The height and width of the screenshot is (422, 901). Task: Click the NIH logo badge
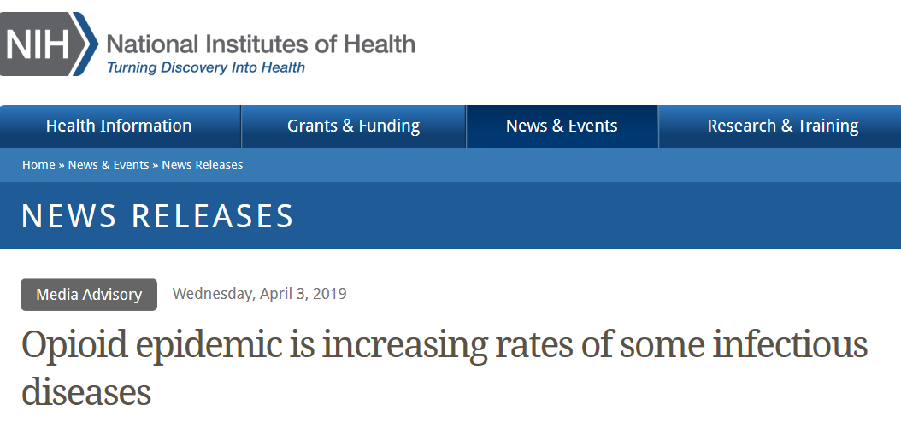click(38, 44)
